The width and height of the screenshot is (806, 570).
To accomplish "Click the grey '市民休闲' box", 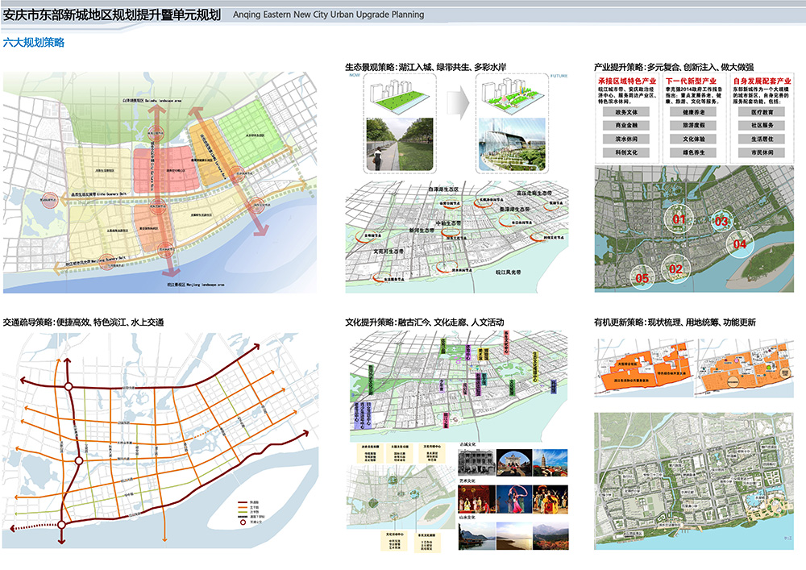I will click(762, 152).
